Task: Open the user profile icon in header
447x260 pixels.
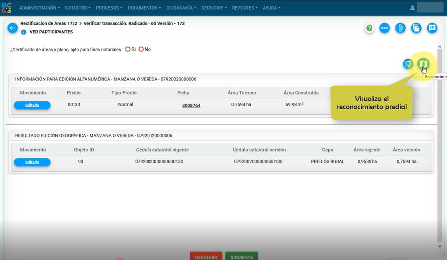Action: coord(412,8)
